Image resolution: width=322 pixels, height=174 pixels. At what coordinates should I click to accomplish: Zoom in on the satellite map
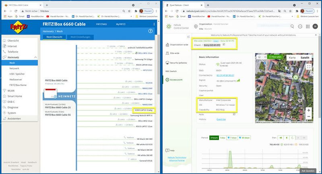(308, 110)
